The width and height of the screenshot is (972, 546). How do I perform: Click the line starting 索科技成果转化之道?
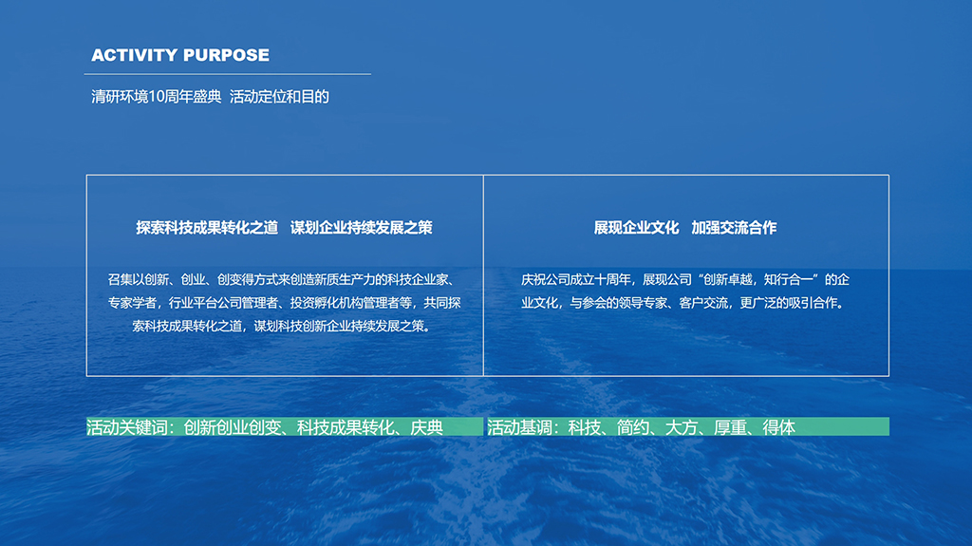pyautogui.click(x=285, y=327)
